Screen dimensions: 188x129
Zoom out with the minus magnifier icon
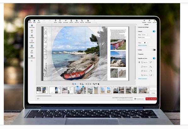point(73,84)
